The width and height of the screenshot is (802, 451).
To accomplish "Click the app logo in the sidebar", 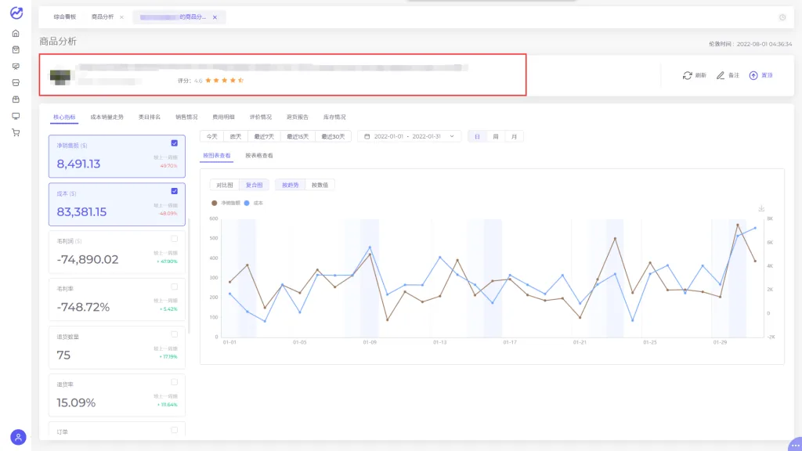I will pyautogui.click(x=16, y=13).
